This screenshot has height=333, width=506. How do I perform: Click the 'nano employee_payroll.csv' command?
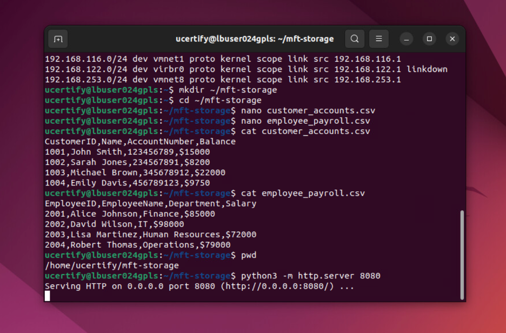pos(305,121)
